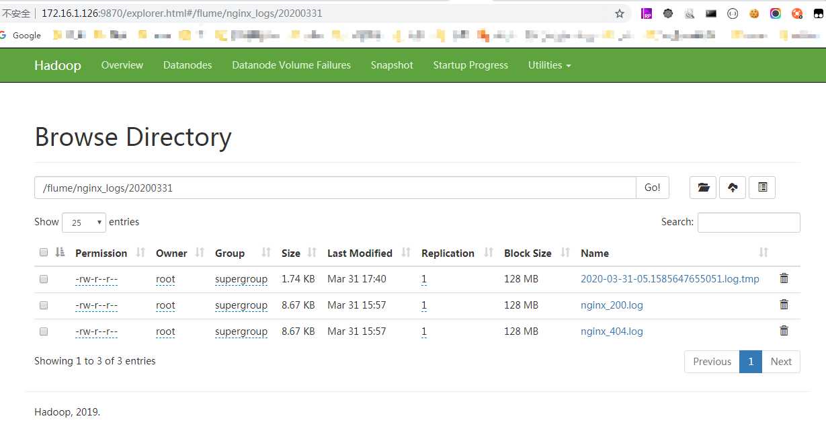Delete the nginx_200.log file via trash icon
The image size is (826, 435).
click(784, 305)
